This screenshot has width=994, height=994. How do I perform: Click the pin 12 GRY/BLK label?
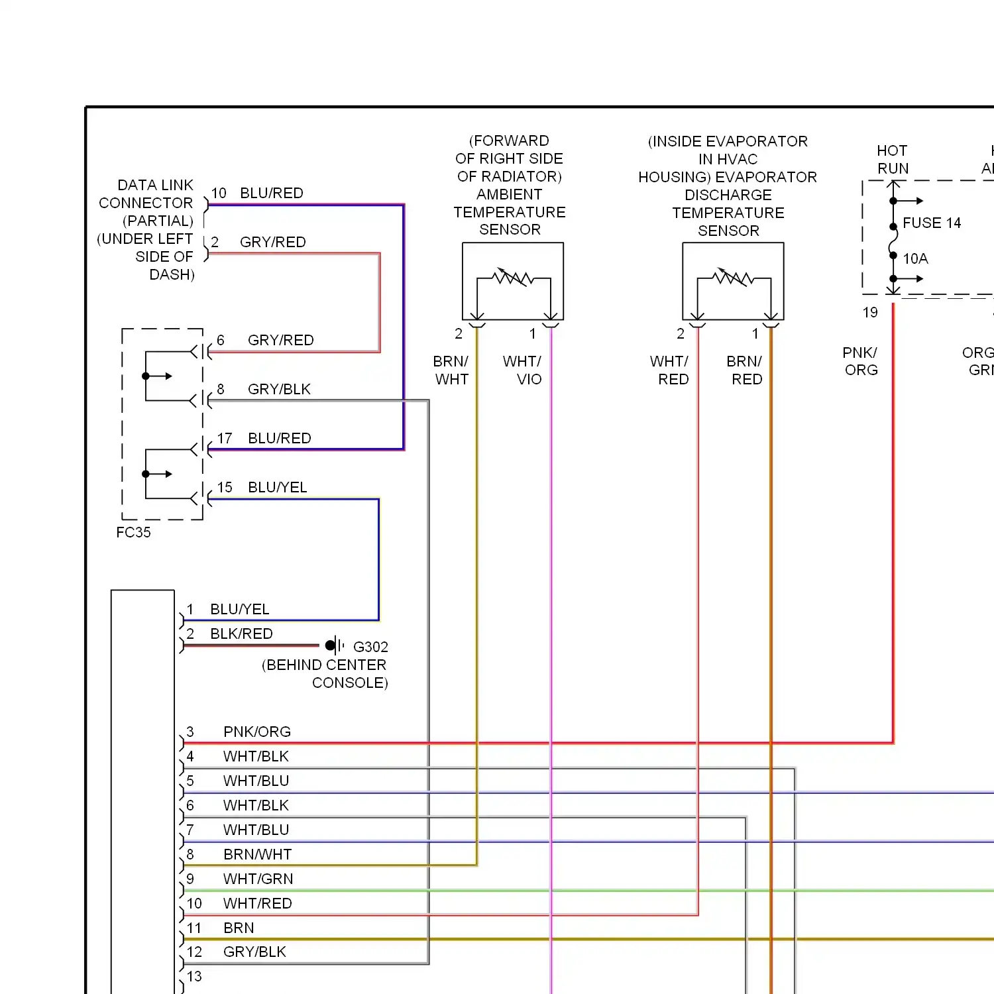(237, 952)
